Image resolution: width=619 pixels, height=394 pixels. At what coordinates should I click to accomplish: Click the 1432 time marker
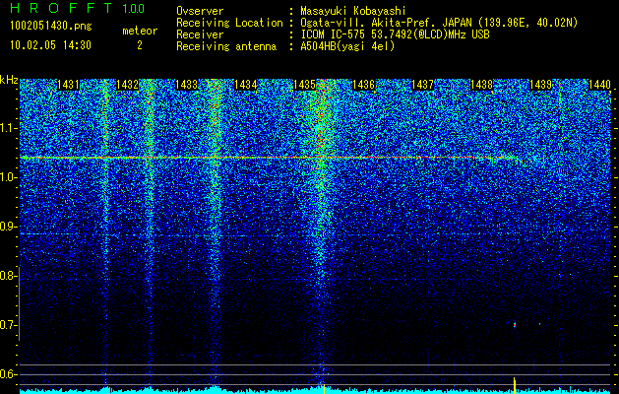[127, 85]
